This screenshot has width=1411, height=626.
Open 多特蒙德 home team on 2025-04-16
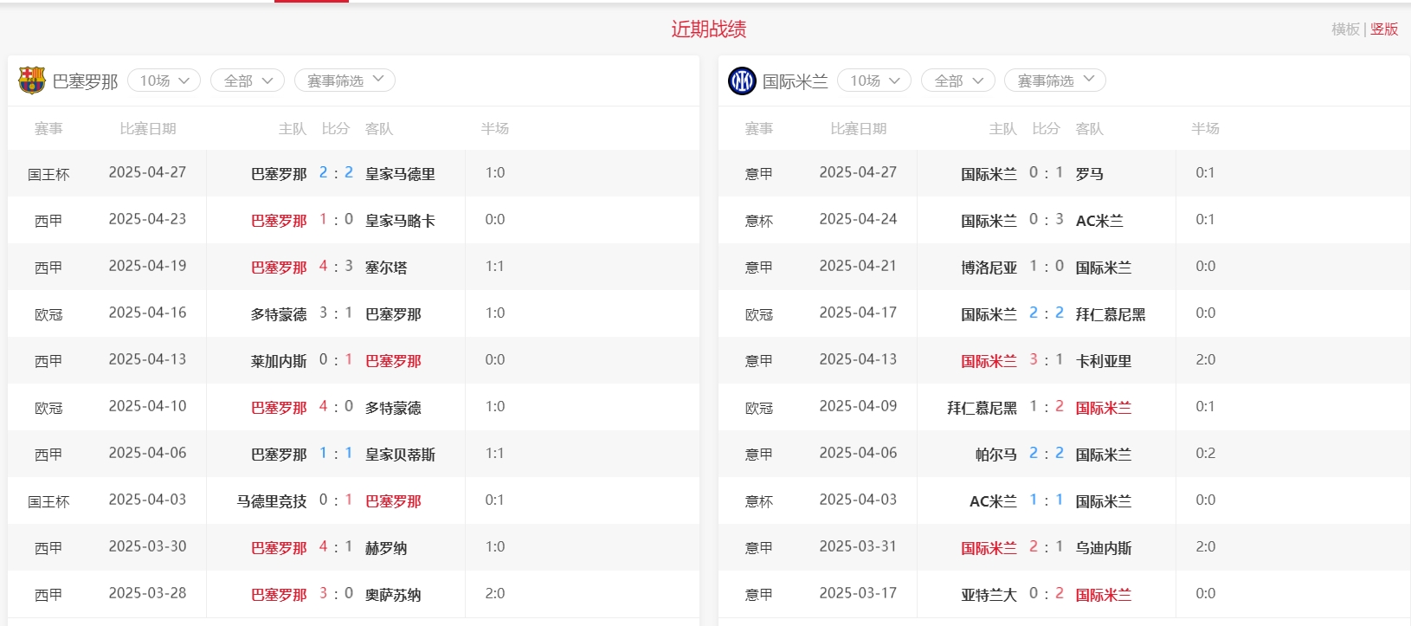coord(279,314)
